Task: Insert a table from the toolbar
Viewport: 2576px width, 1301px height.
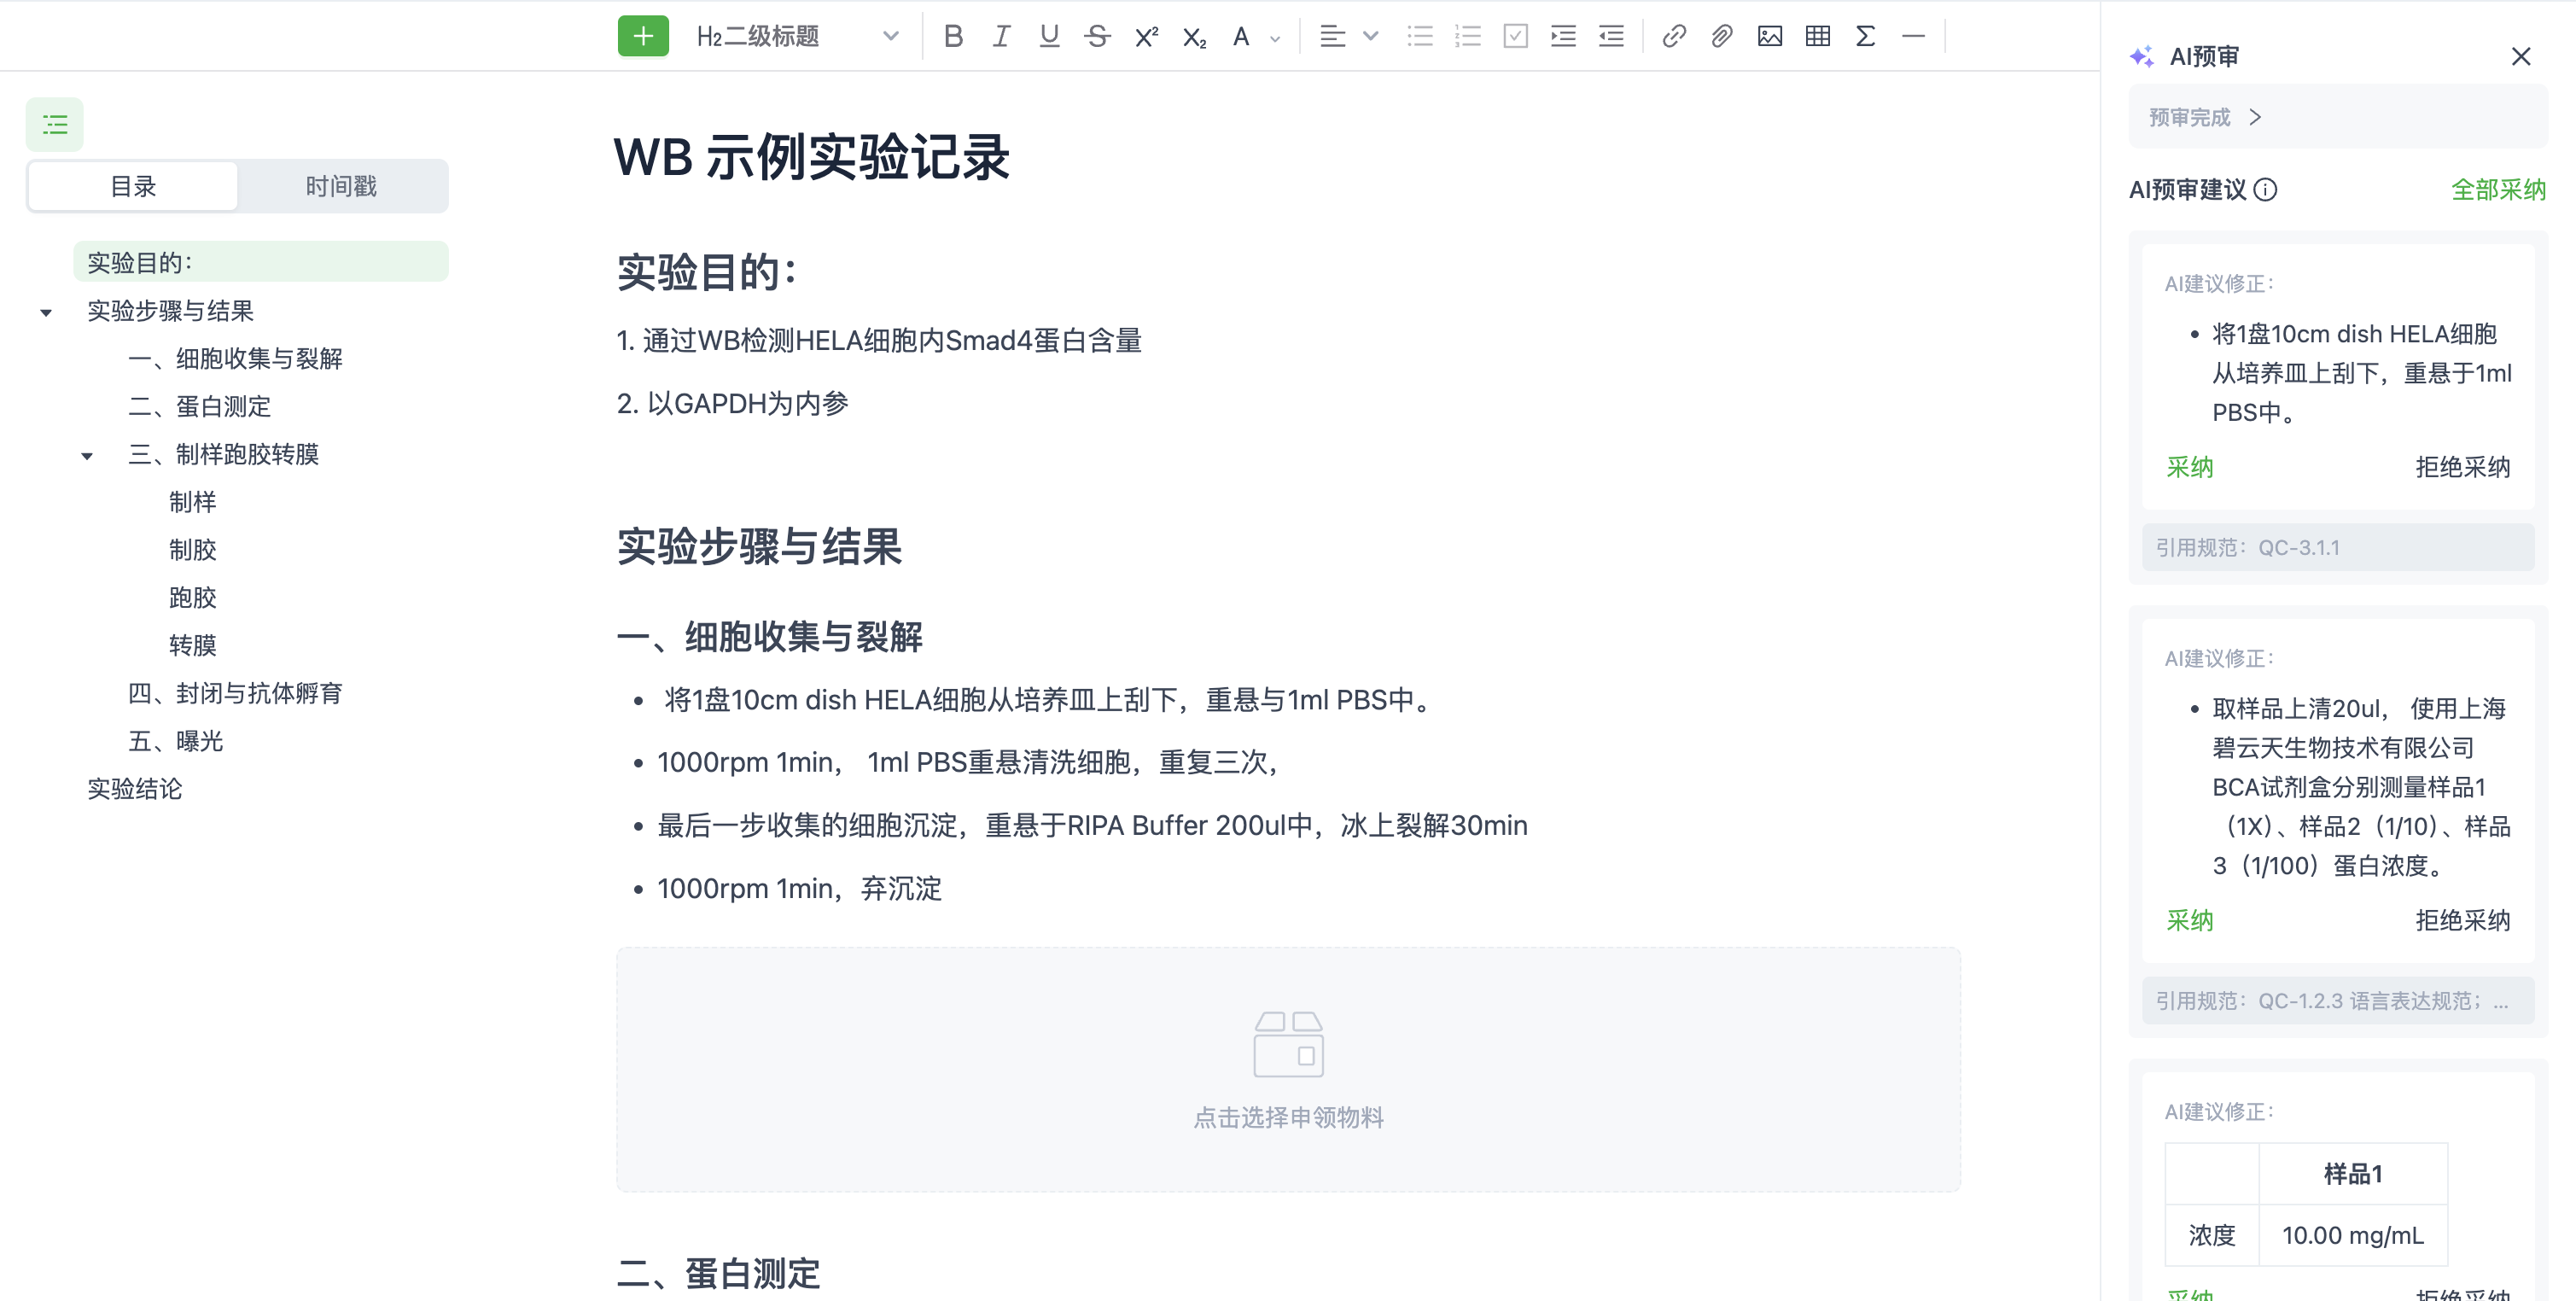Action: (x=1817, y=36)
